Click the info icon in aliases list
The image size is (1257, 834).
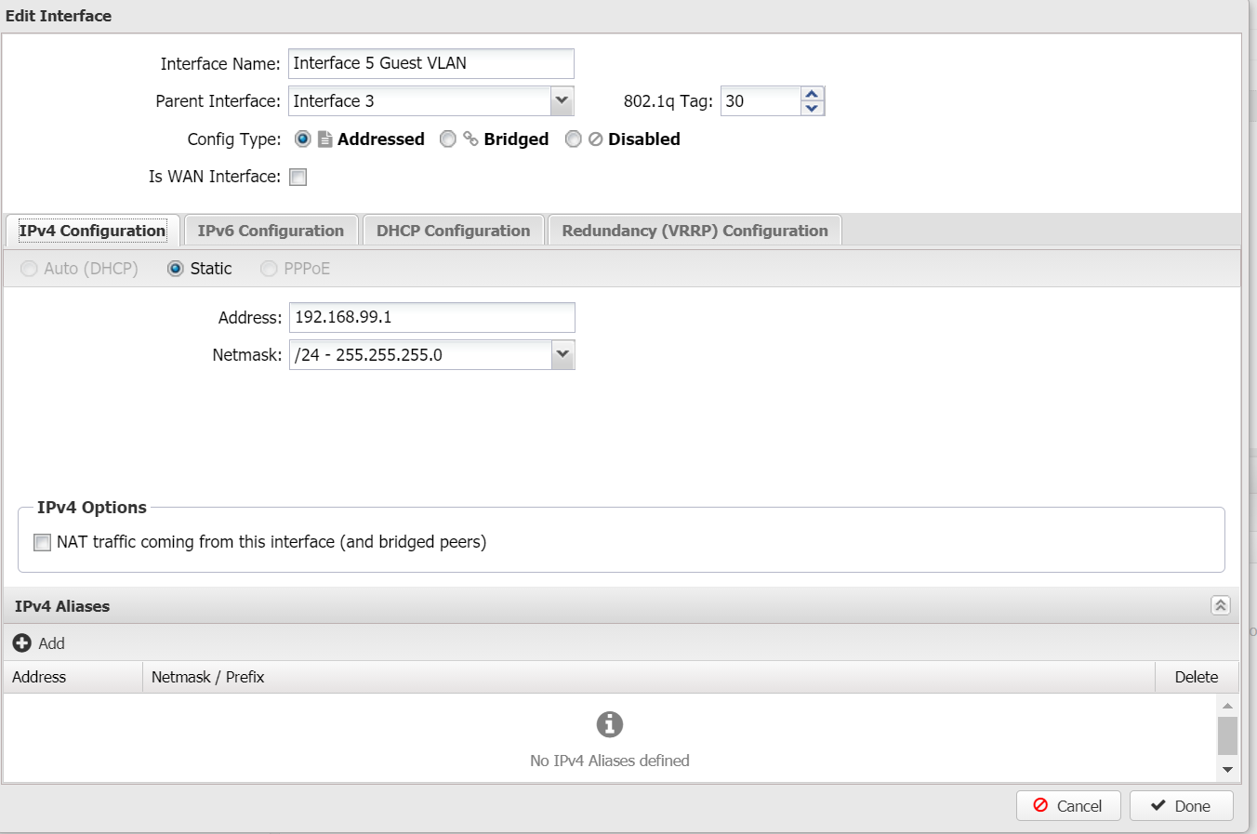(x=609, y=724)
